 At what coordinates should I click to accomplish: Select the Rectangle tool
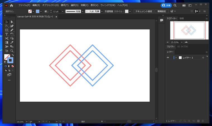pyautogui.click(x=6, y=30)
